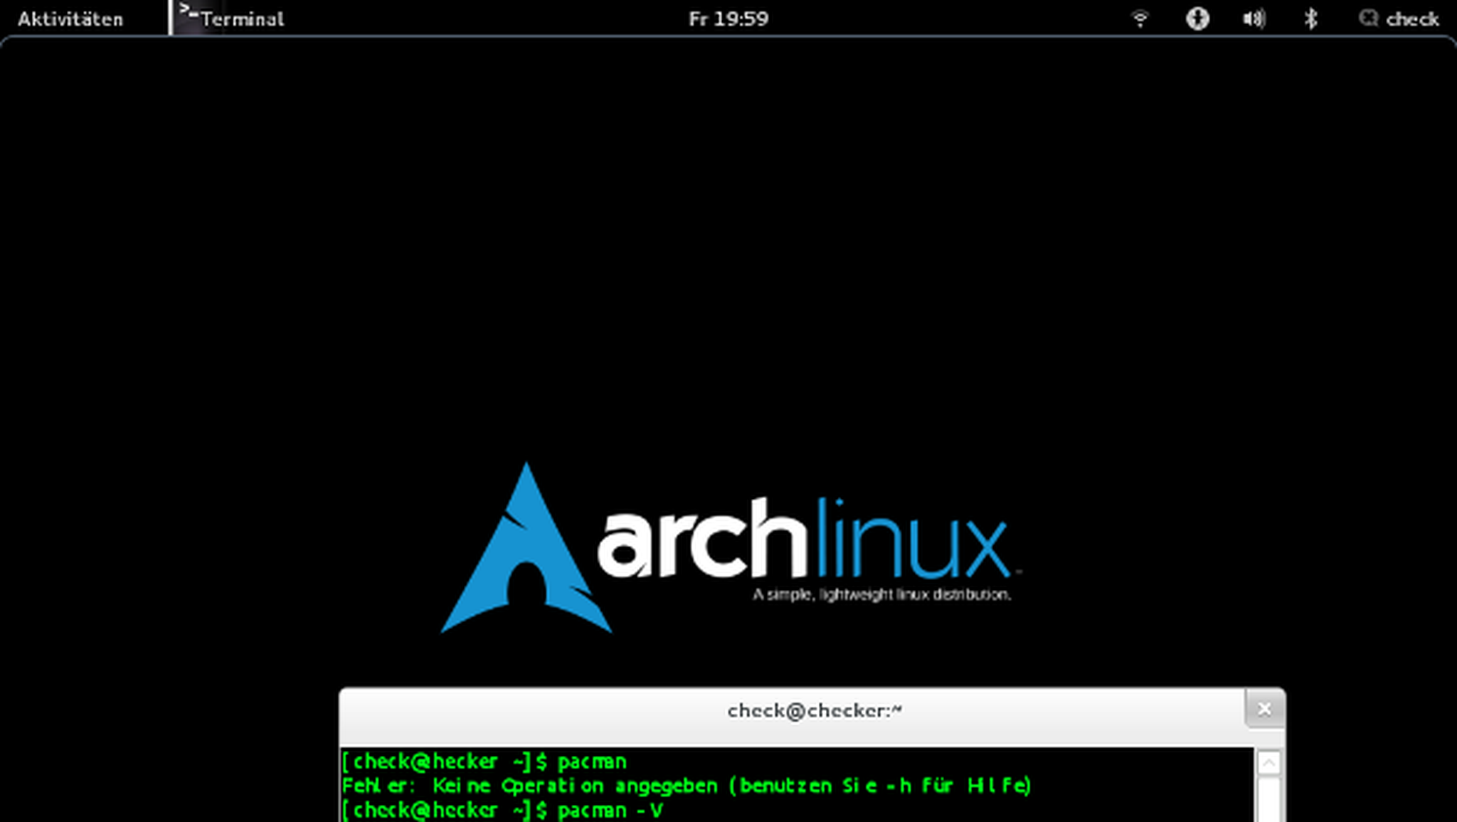Screen dimensions: 1457x822
Task: Click the Terminal application icon in the top bar
Action: 187,14
